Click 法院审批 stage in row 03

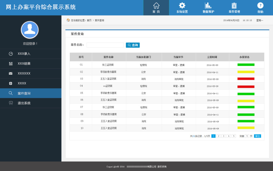click(179, 79)
